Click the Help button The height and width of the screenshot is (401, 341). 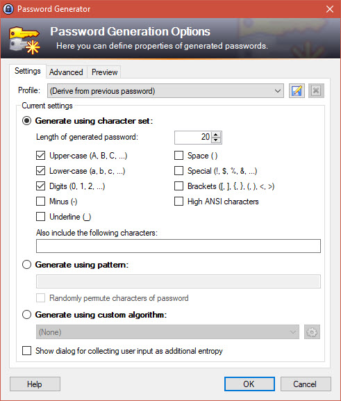(x=35, y=384)
